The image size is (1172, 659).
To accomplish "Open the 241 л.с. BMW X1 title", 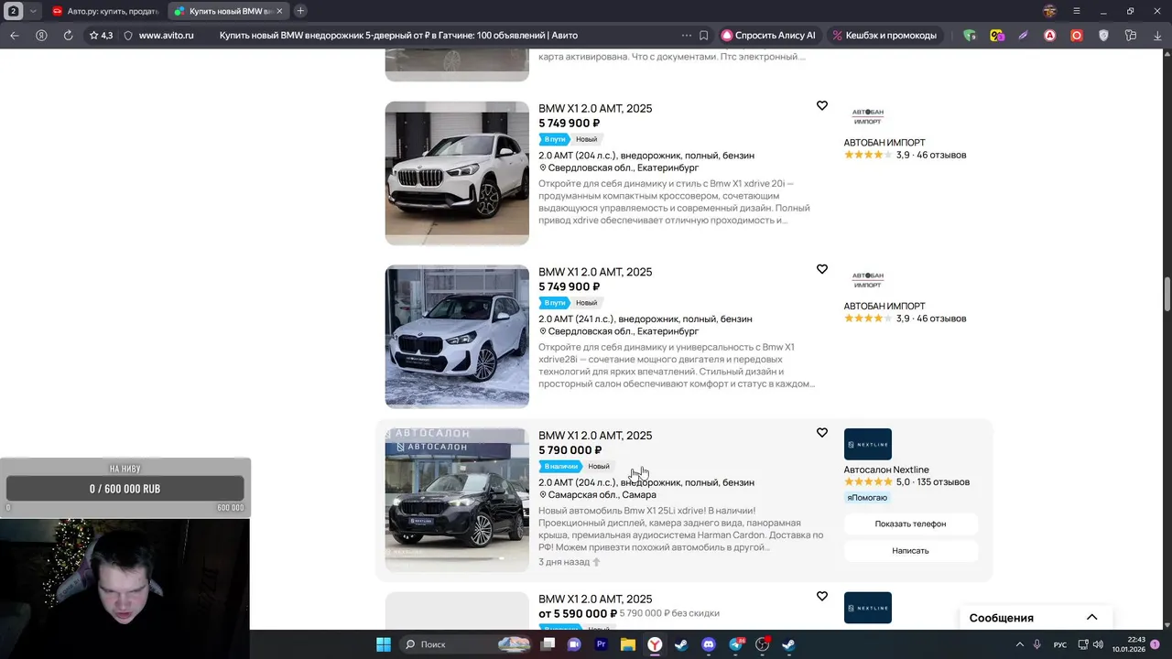I will (595, 273).
